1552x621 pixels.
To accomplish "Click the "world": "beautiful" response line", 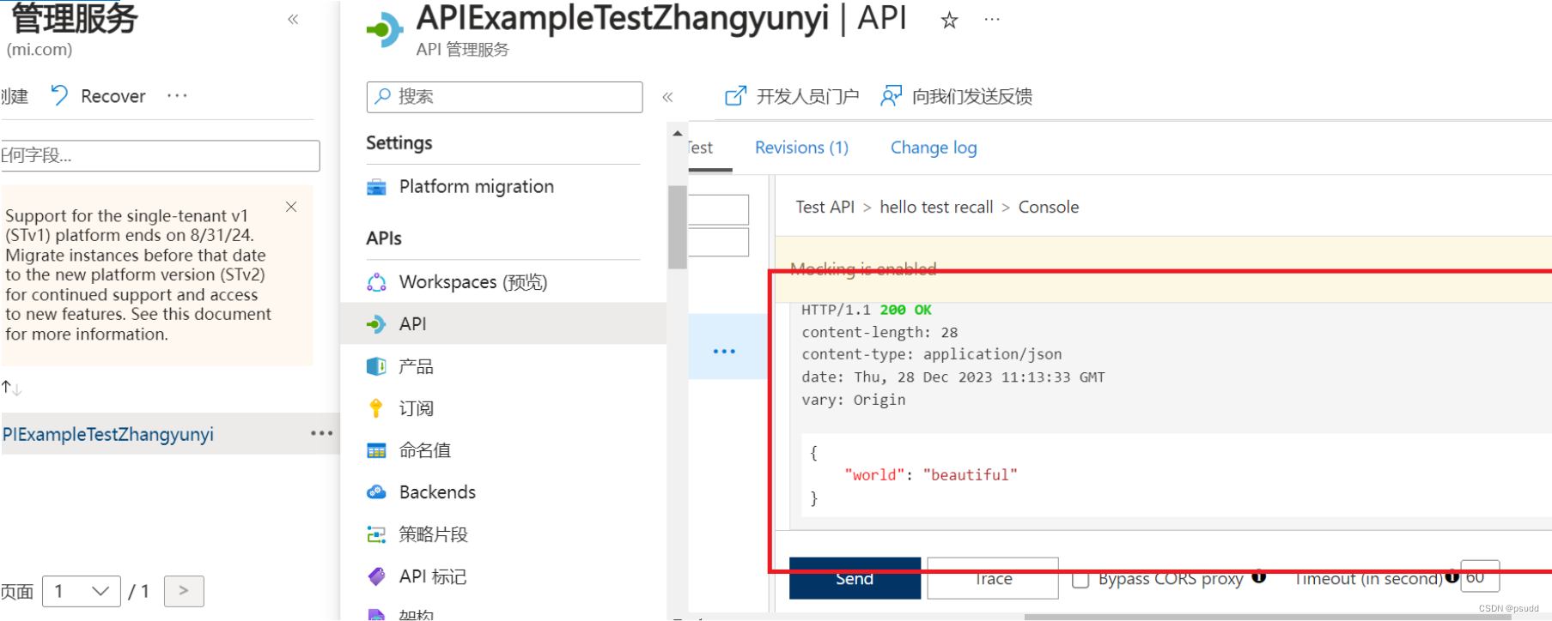I will point(931,474).
